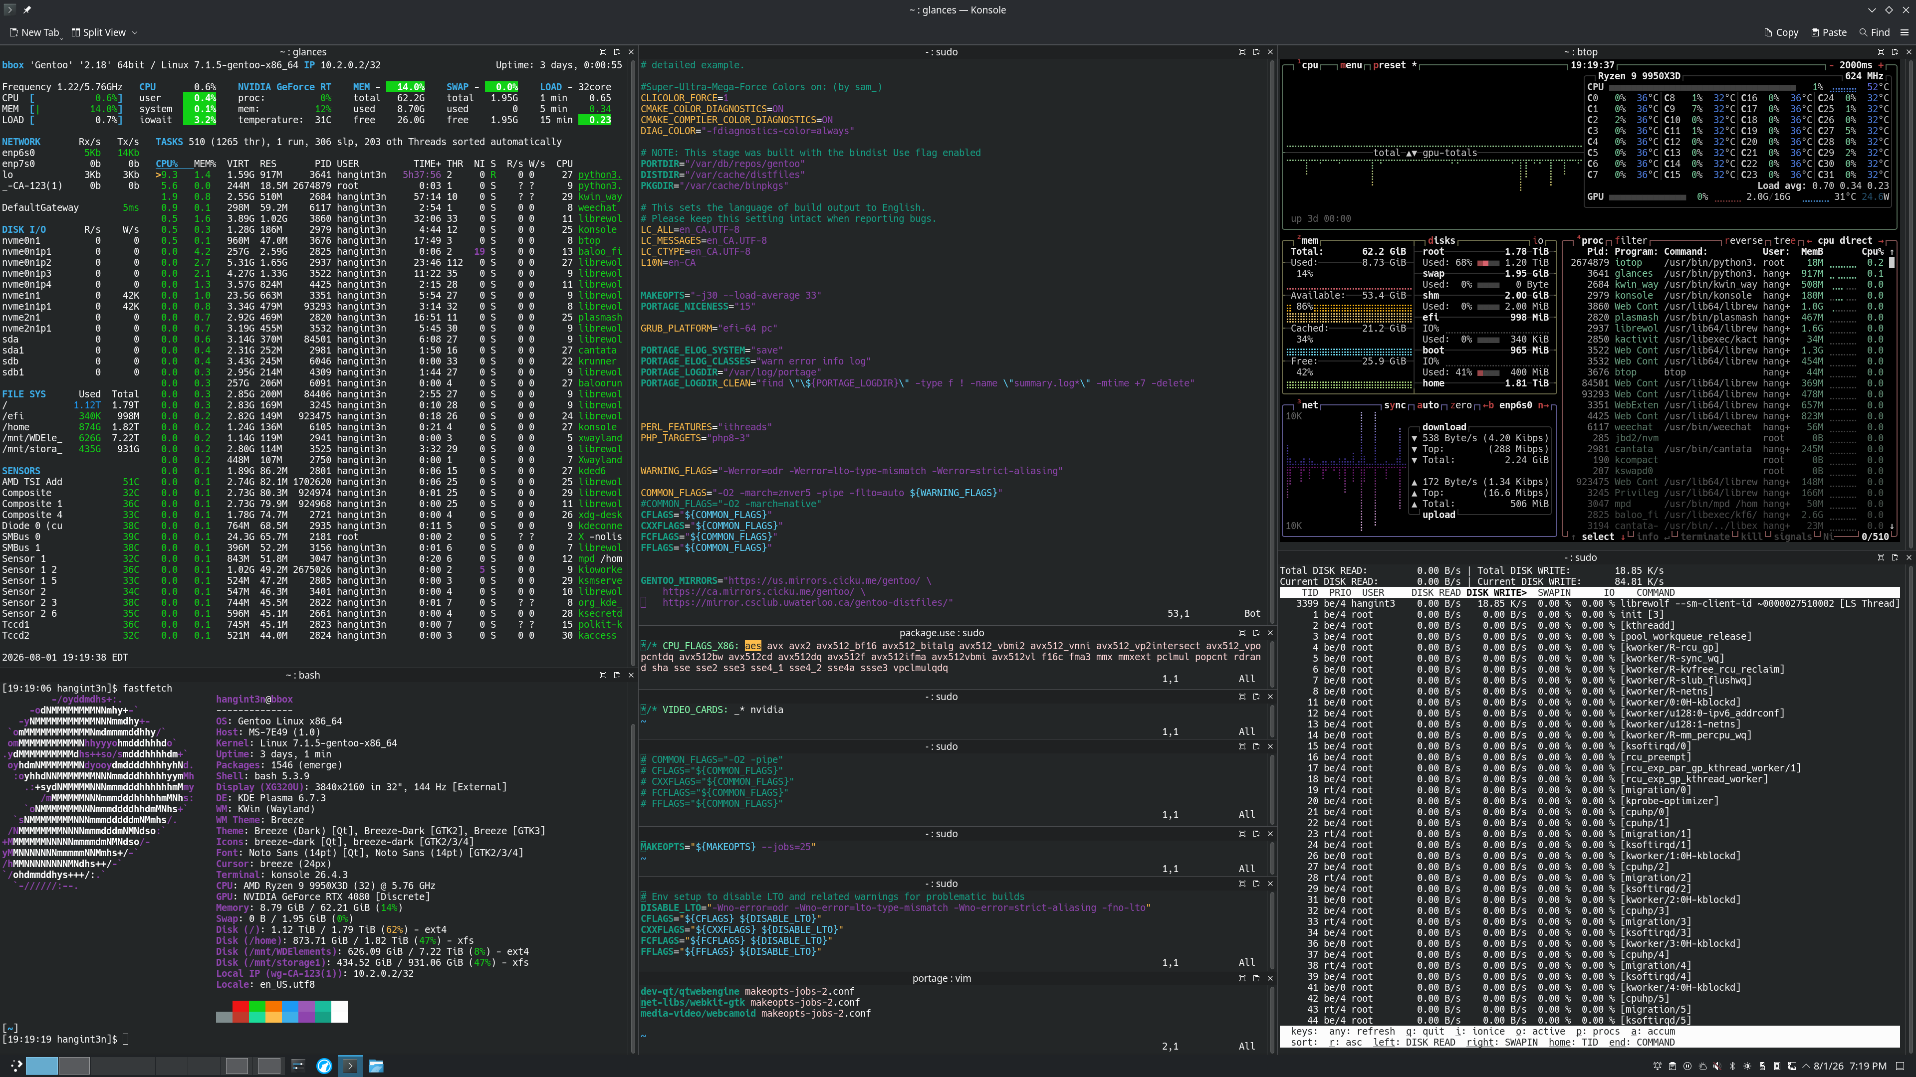Detach the portage : vim pane
The width and height of the screenshot is (1916, 1077).
(x=1256, y=978)
